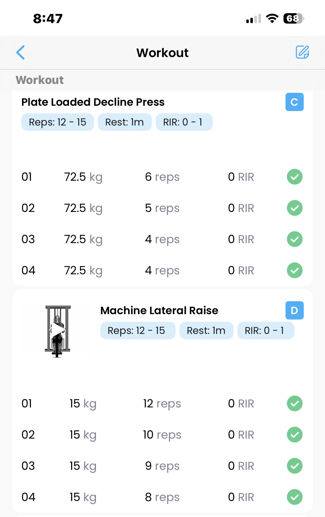This screenshot has width=325, height=517.
Task: Uncheck set 02 of Machine Lateral Raise
Action: 294,435
